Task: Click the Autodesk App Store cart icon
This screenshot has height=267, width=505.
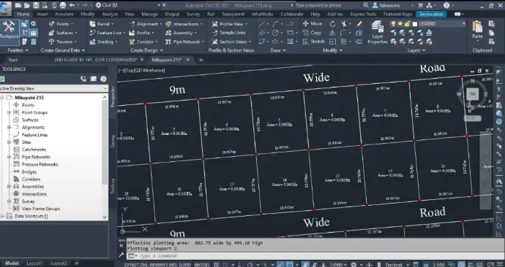Action: click(420, 5)
